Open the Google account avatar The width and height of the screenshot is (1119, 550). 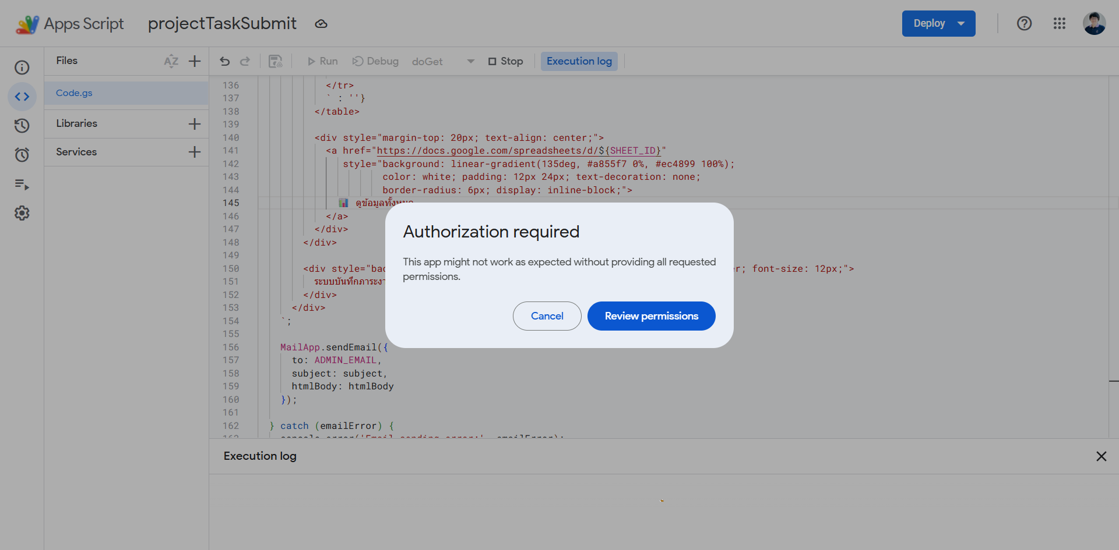(1095, 23)
